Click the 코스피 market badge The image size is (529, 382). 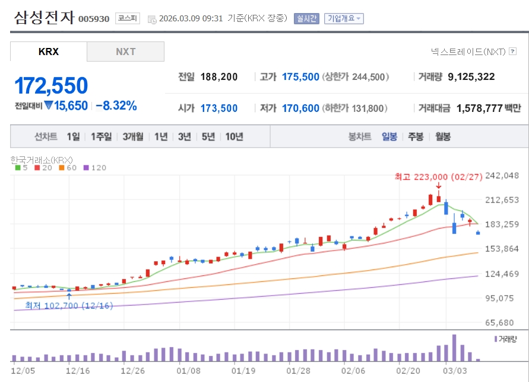[x=127, y=18]
